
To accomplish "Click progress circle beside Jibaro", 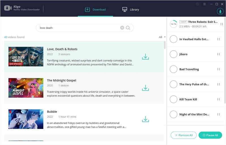I will coord(173,54).
